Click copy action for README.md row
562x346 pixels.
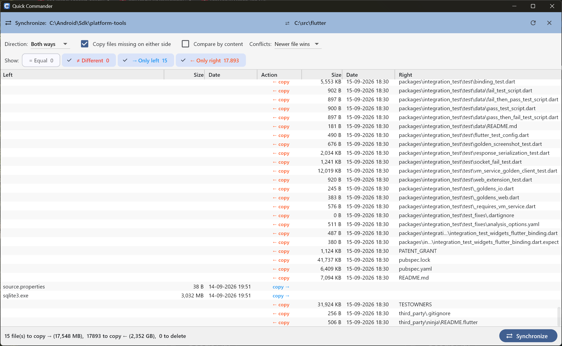click(x=281, y=278)
